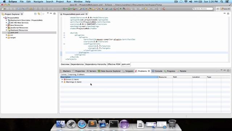
Task: Click the Run External Tools toolbar icon
Action: click(x=74, y=9)
